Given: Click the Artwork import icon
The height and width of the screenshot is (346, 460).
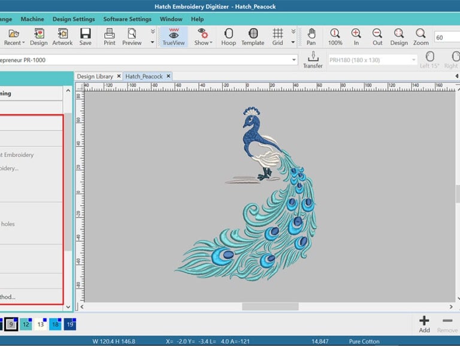Looking at the screenshot, I should coord(62,37).
